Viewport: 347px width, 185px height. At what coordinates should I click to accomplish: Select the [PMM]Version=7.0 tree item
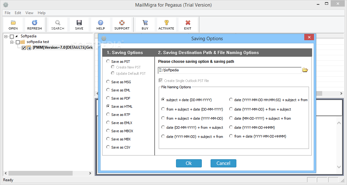click(x=63, y=47)
